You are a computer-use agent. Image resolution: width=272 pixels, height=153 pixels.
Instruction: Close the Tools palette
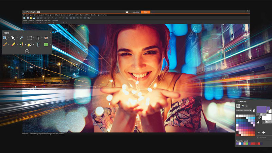click(51, 33)
